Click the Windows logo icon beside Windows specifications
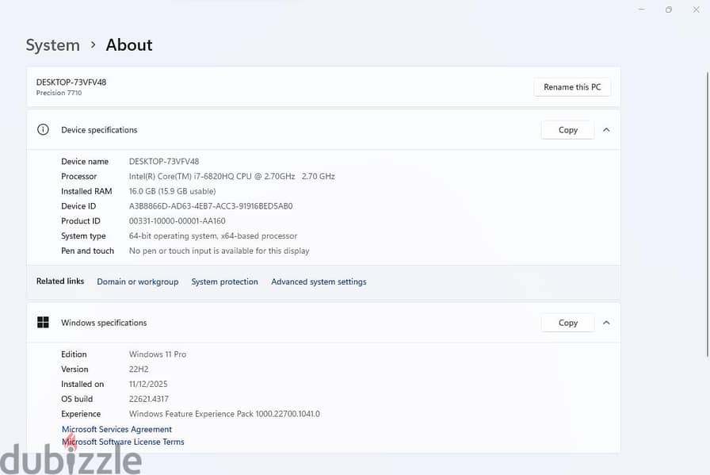Image resolution: width=710 pixels, height=475 pixels. point(43,322)
